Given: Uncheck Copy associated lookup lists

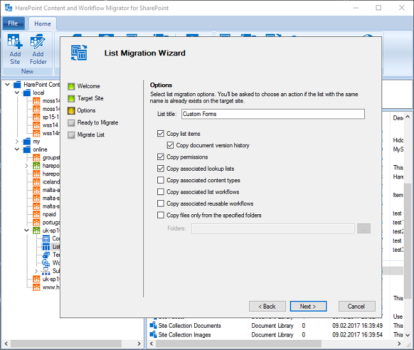Looking at the screenshot, I should (x=161, y=168).
